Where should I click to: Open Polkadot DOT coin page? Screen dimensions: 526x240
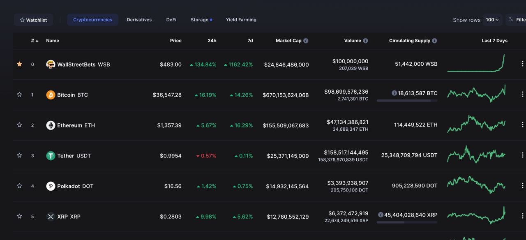(x=75, y=186)
